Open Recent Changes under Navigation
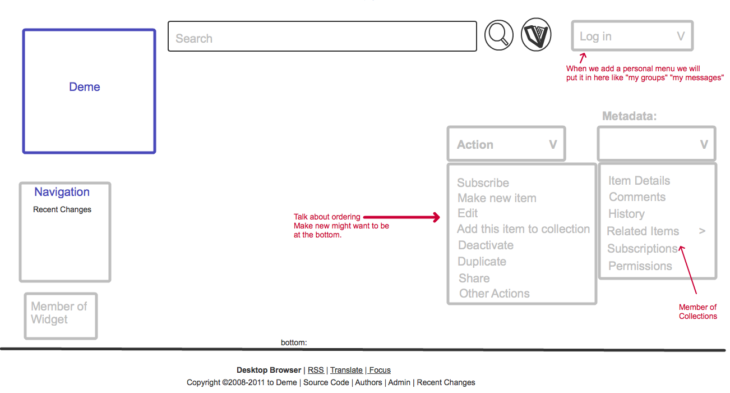The width and height of the screenshot is (730, 393). coord(62,209)
